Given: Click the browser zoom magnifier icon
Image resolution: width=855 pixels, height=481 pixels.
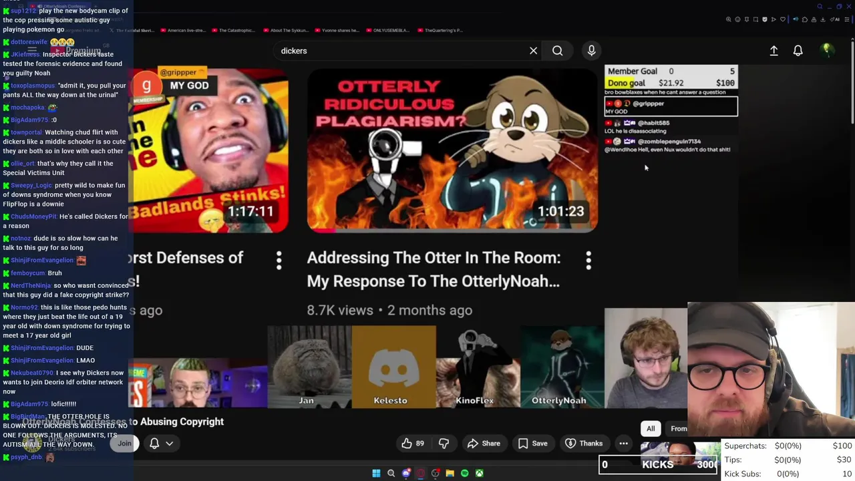Looking at the screenshot, I should click(x=729, y=19).
